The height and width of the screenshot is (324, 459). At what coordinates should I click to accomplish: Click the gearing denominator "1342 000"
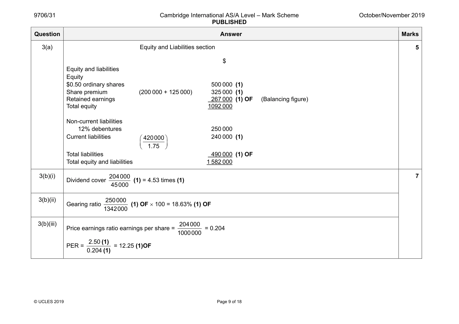(116, 209)
